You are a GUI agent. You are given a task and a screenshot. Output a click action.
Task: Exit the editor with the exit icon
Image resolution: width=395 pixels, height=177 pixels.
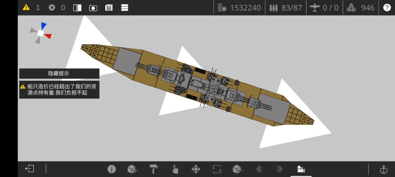pyautogui.click(x=30, y=169)
